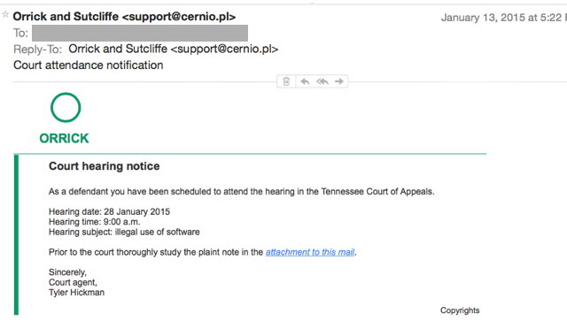Click the Hearing date 28 January 2015 line

[109, 211]
